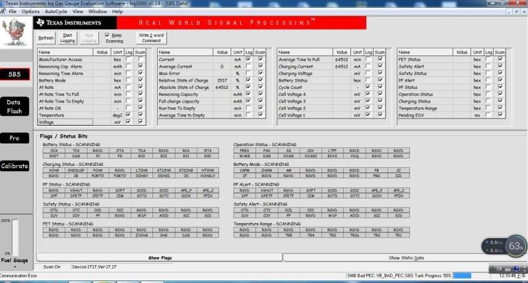Click Absolute State of Charge value 64512

222,88
